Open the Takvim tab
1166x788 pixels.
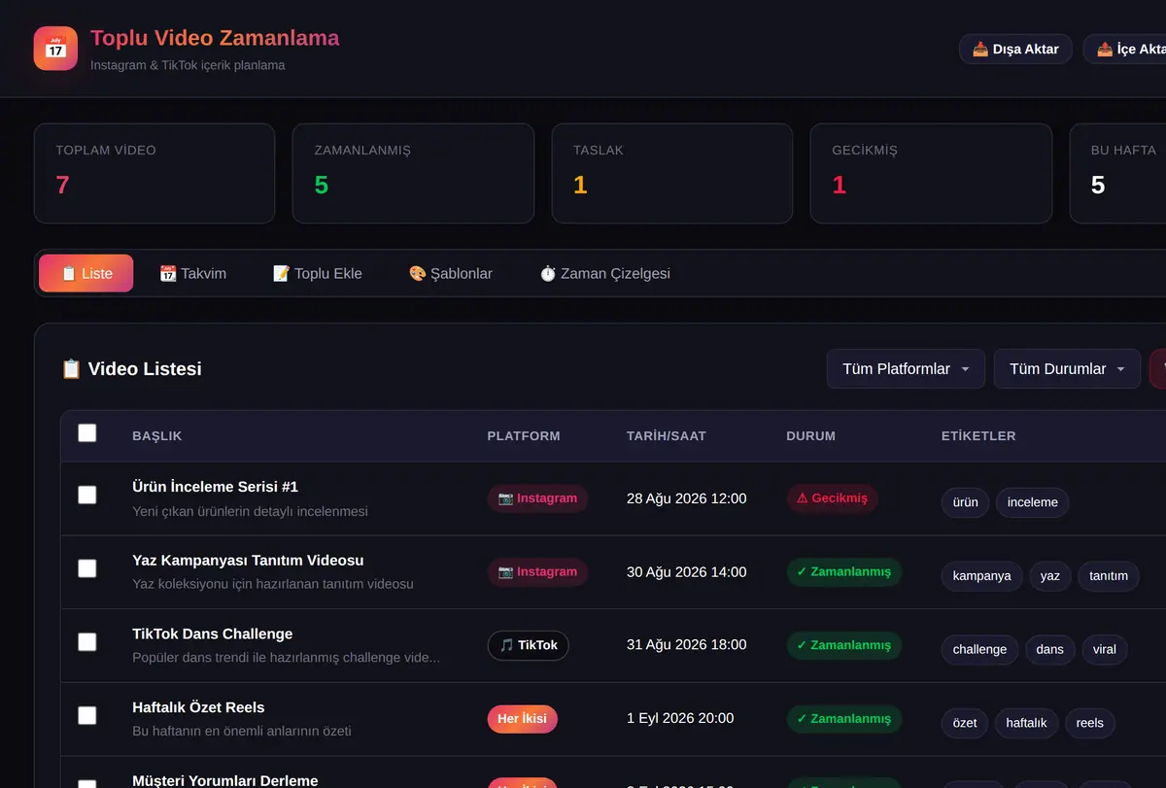pos(192,273)
